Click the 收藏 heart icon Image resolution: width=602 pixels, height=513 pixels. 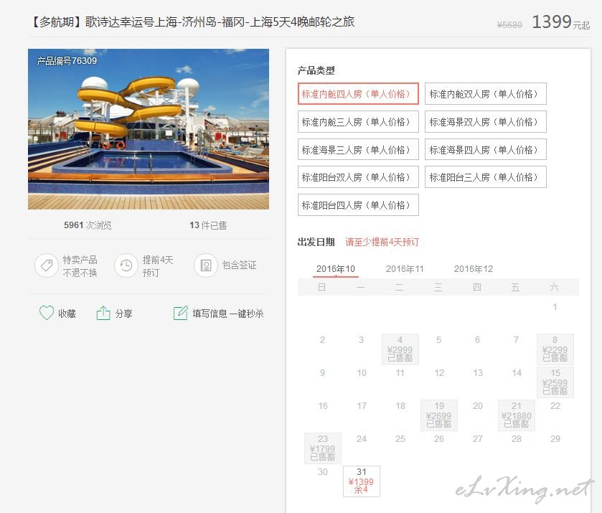click(x=47, y=313)
